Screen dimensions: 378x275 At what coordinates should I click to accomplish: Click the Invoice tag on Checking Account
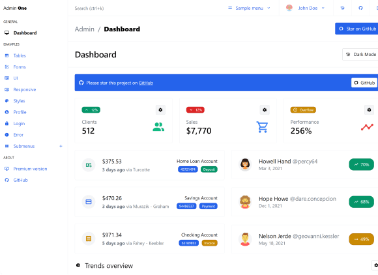(209, 243)
